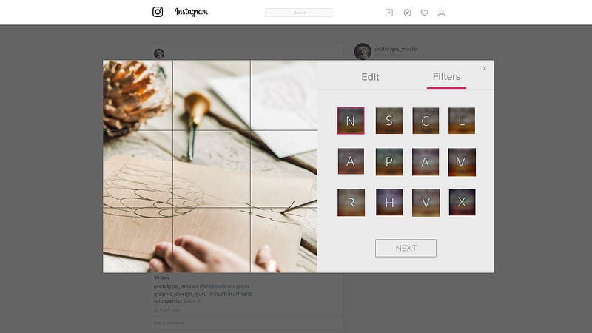Apply the R filter thumbnail

point(351,203)
